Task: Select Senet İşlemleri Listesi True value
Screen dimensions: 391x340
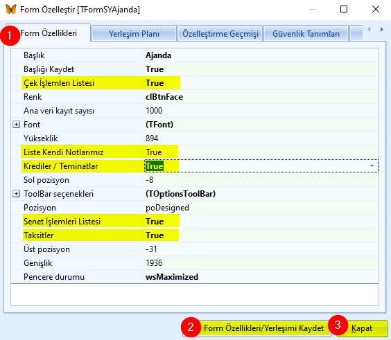Action: tap(155, 222)
